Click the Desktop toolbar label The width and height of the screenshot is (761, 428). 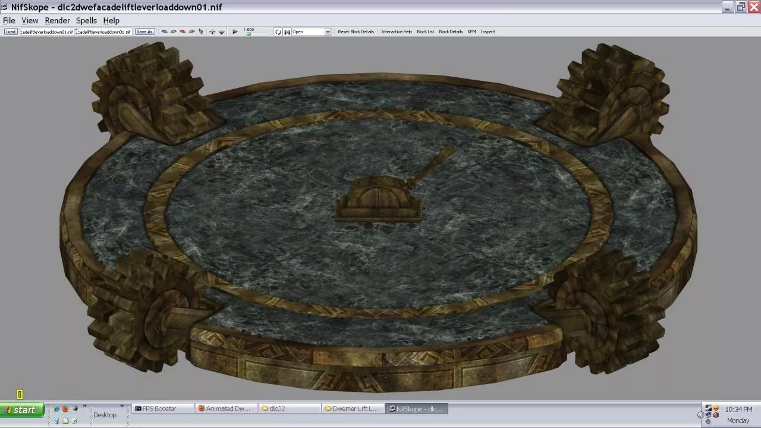pyautogui.click(x=105, y=415)
